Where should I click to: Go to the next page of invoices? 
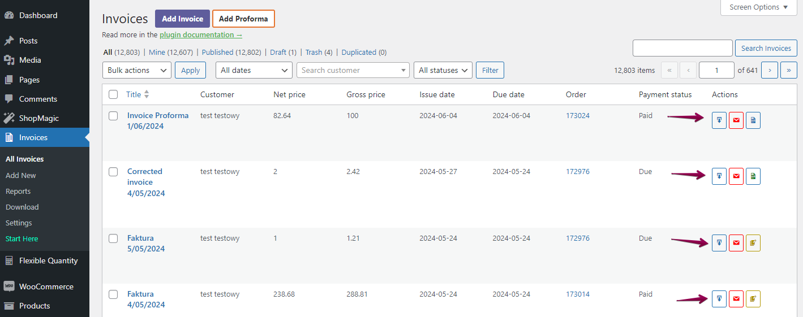pos(769,70)
